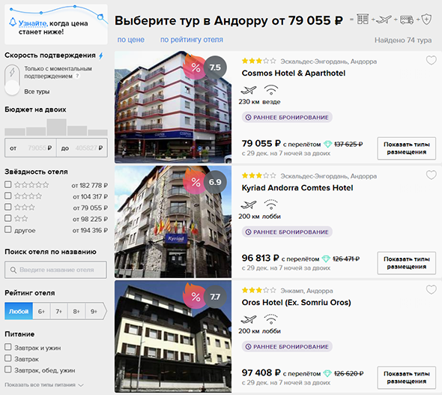Screen dimensions: 442x395
Task: Click the green diamond icon by 79 055 ₽
Action: click(x=327, y=145)
